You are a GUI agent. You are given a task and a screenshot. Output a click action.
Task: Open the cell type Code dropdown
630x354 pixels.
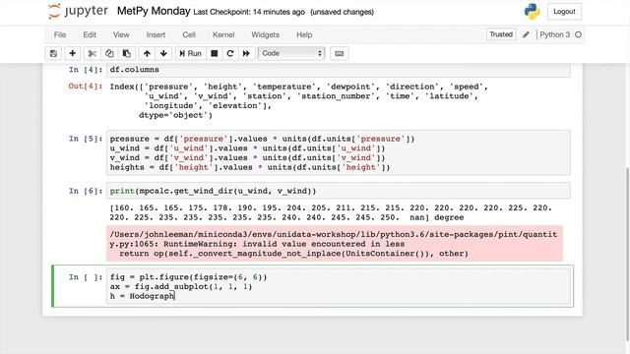pos(291,53)
